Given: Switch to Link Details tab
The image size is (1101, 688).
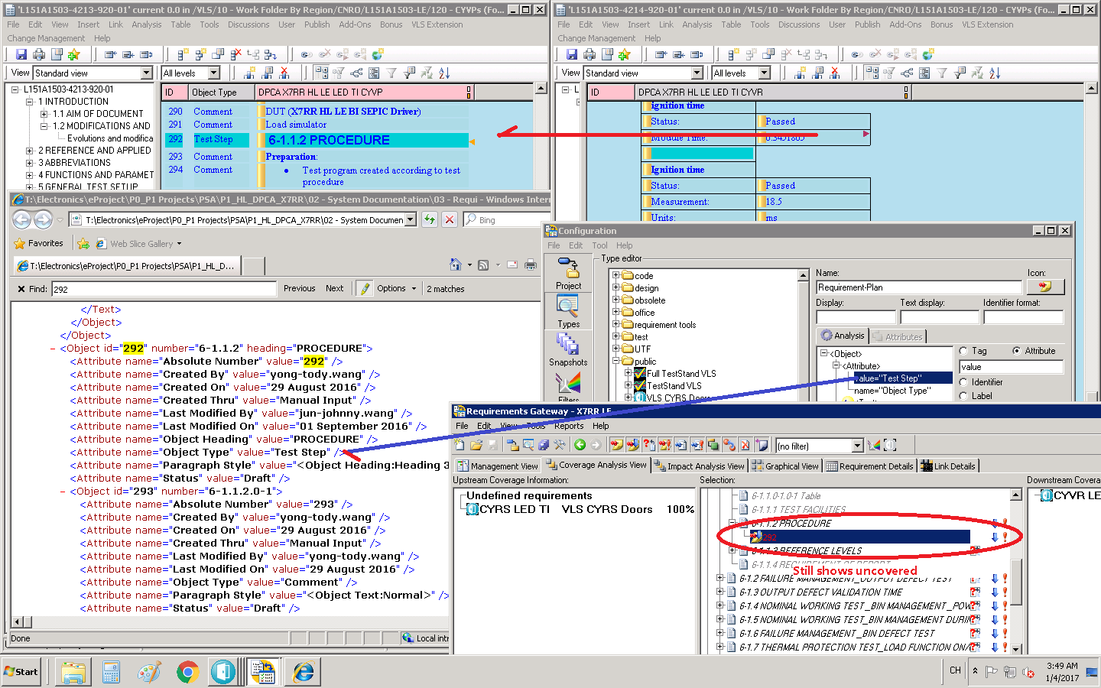Looking at the screenshot, I should click(948, 466).
